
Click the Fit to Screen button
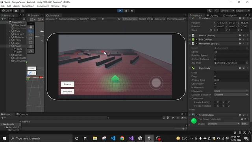tap(130, 19)
